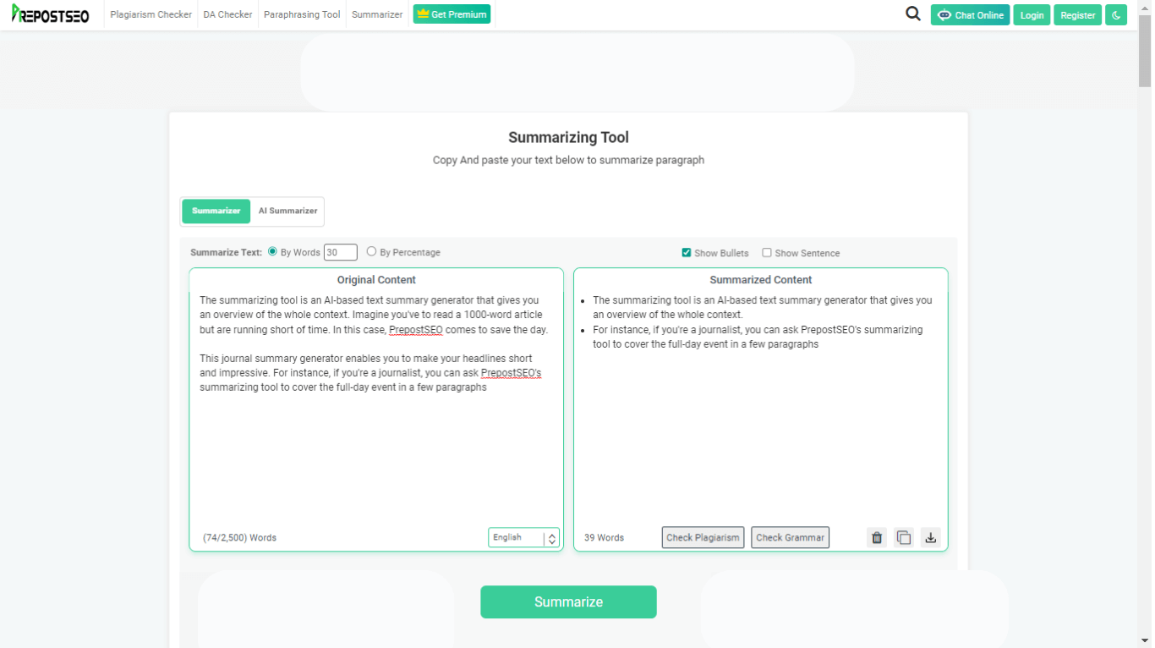The image size is (1155, 648).
Task: Click the "Summarize Text:" label
Action: pos(226,252)
